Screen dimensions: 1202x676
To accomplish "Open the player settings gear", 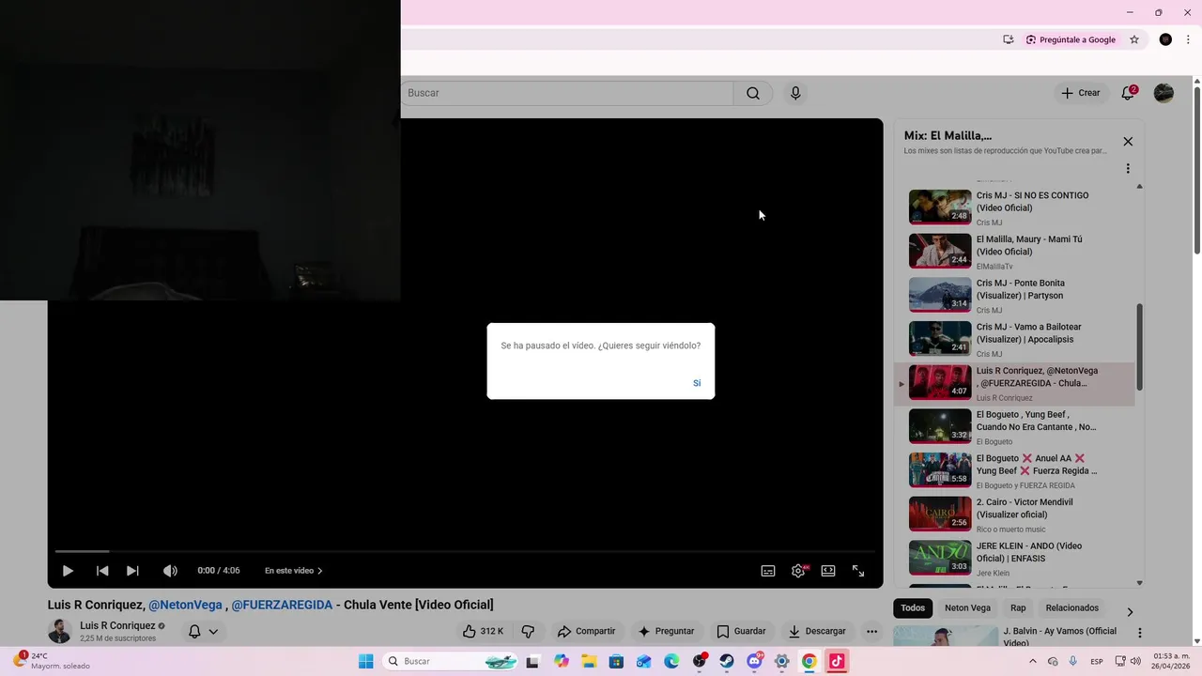I will click(798, 571).
